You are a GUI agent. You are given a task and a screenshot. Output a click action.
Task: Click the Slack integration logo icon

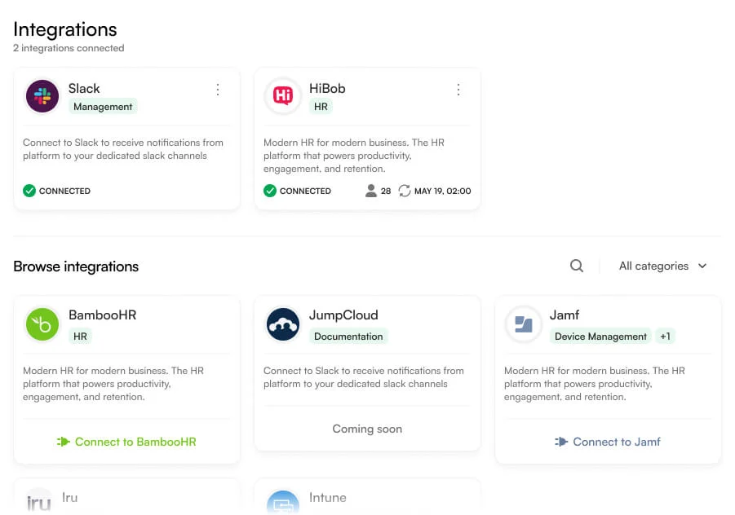(42, 96)
